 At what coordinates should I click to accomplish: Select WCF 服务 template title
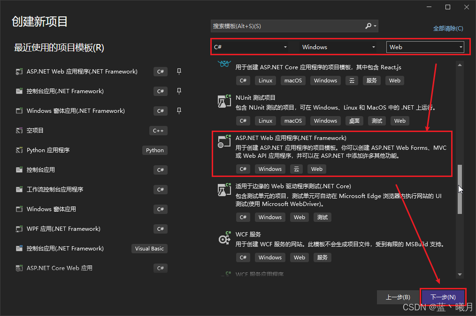click(x=248, y=234)
